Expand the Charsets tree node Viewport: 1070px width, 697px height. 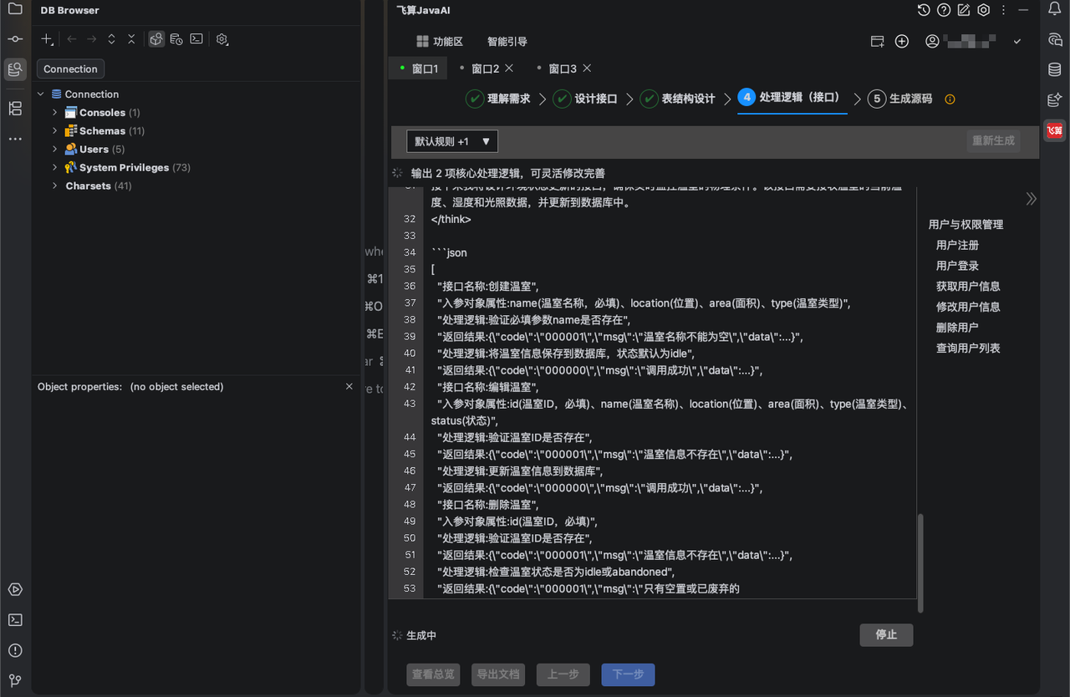tap(55, 186)
